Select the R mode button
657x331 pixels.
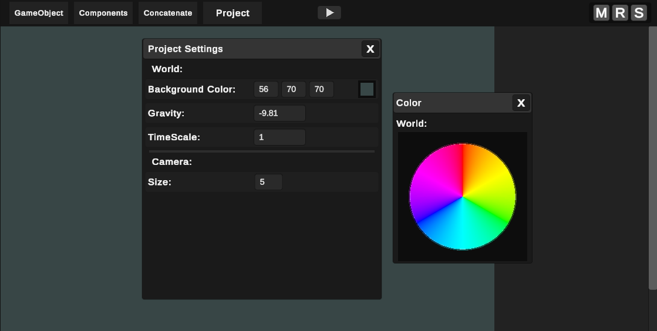point(619,13)
